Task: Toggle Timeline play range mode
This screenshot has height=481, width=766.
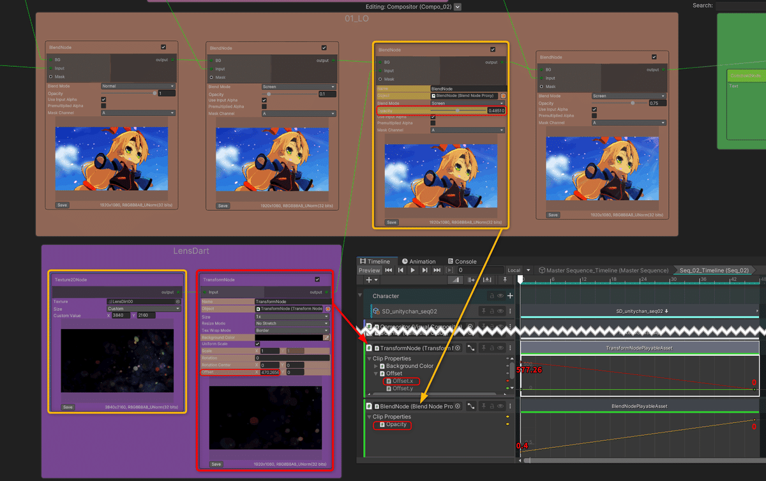Action: [x=449, y=270]
